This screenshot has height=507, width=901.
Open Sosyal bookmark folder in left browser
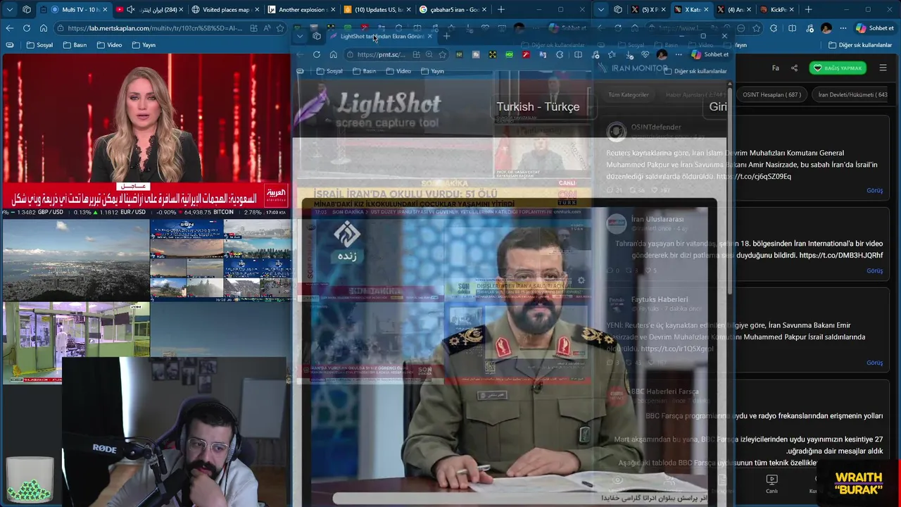click(x=39, y=45)
